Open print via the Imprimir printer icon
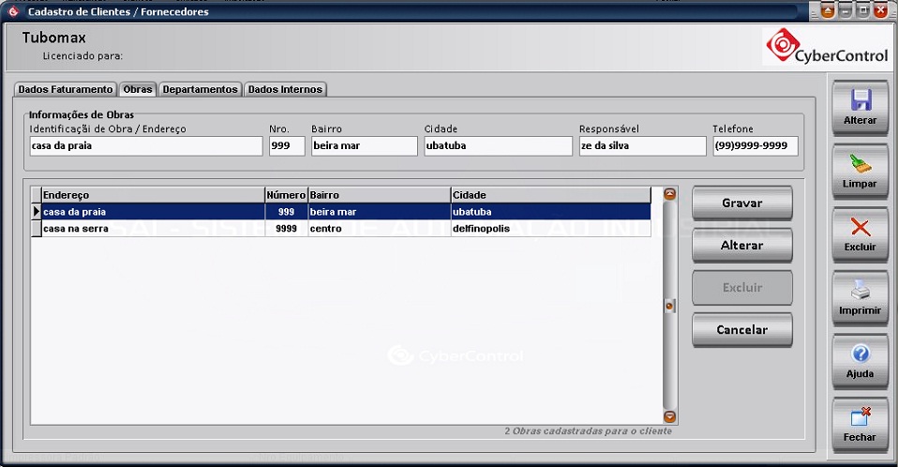Image resolution: width=898 pixels, height=467 pixels. pyautogui.click(x=860, y=291)
